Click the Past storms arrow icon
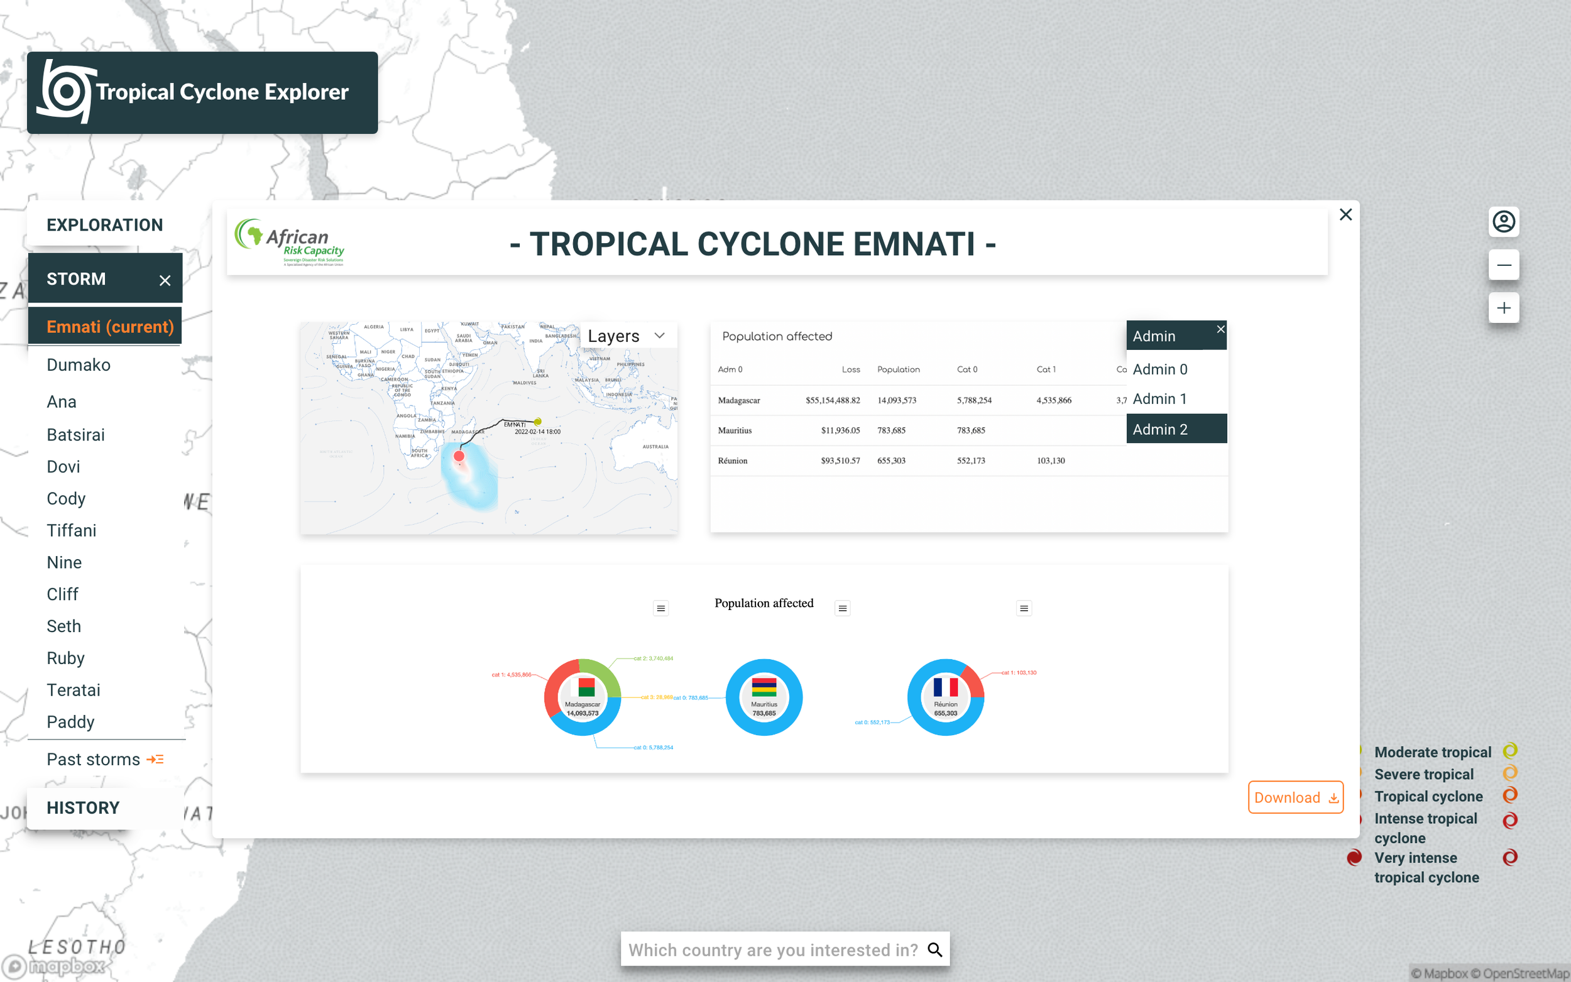Viewport: 1571px width, 982px height. pyautogui.click(x=155, y=759)
